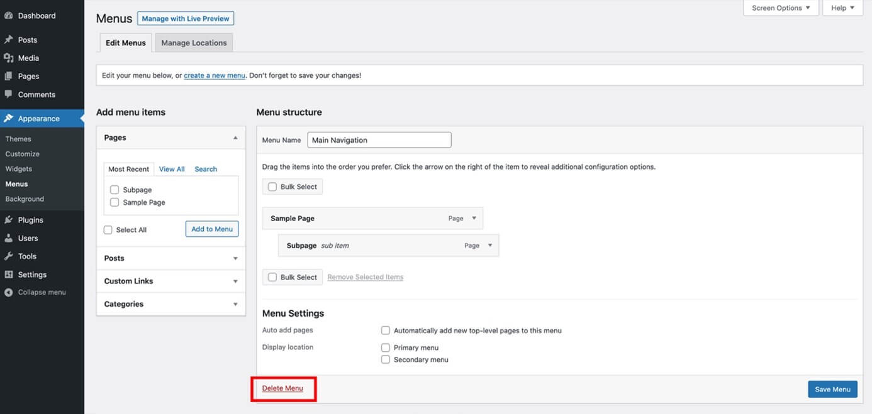Image resolution: width=872 pixels, height=414 pixels.
Task: Open the Background submenu item
Action: tap(25, 199)
